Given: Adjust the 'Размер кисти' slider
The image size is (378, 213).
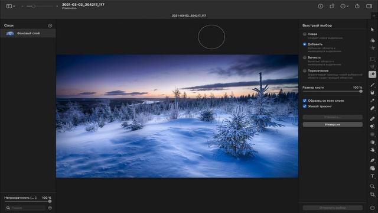Looking at the screenshot, I should pyautogui.click(x=332, y=91).
